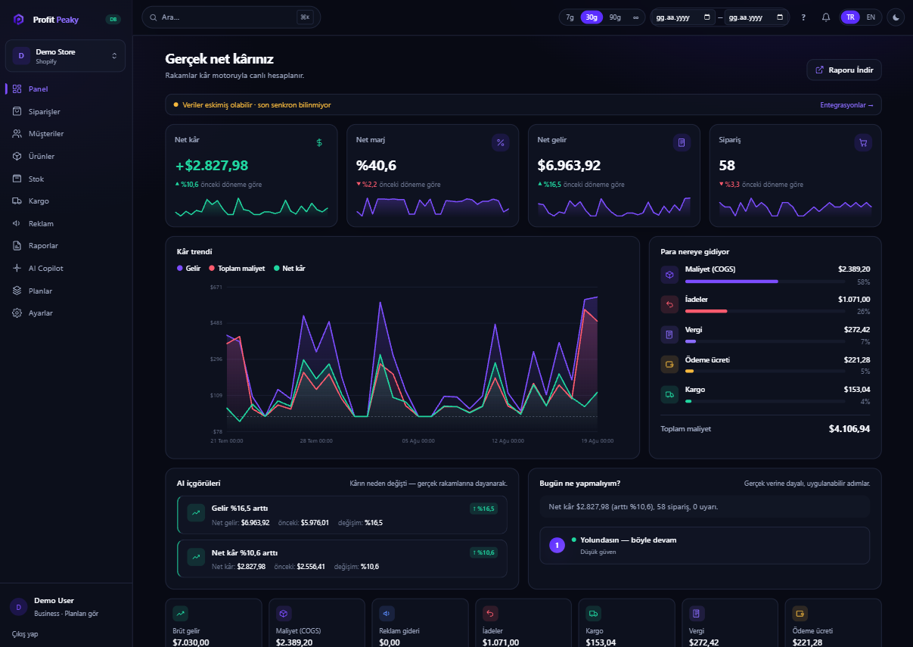
Task: Click the Maliyet (COGS) box icon in cost breakdown
Action: tap(669, 275)
